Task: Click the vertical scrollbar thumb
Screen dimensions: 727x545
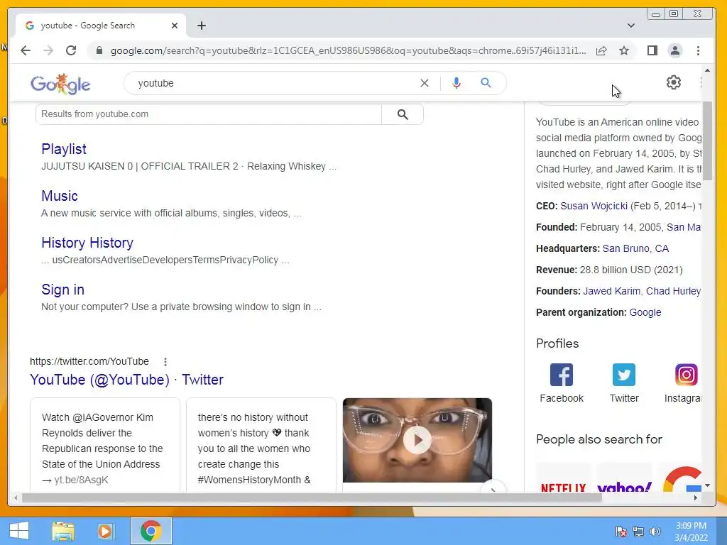Action: click(x=707, y=141)
